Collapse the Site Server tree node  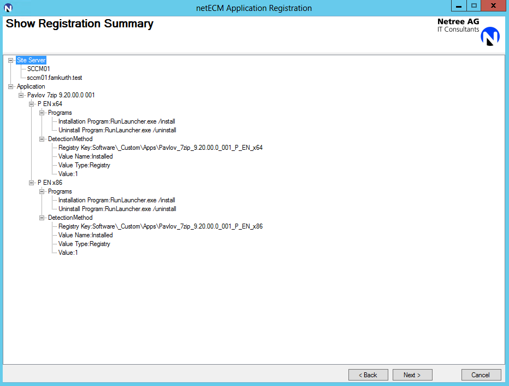[11, 60]
